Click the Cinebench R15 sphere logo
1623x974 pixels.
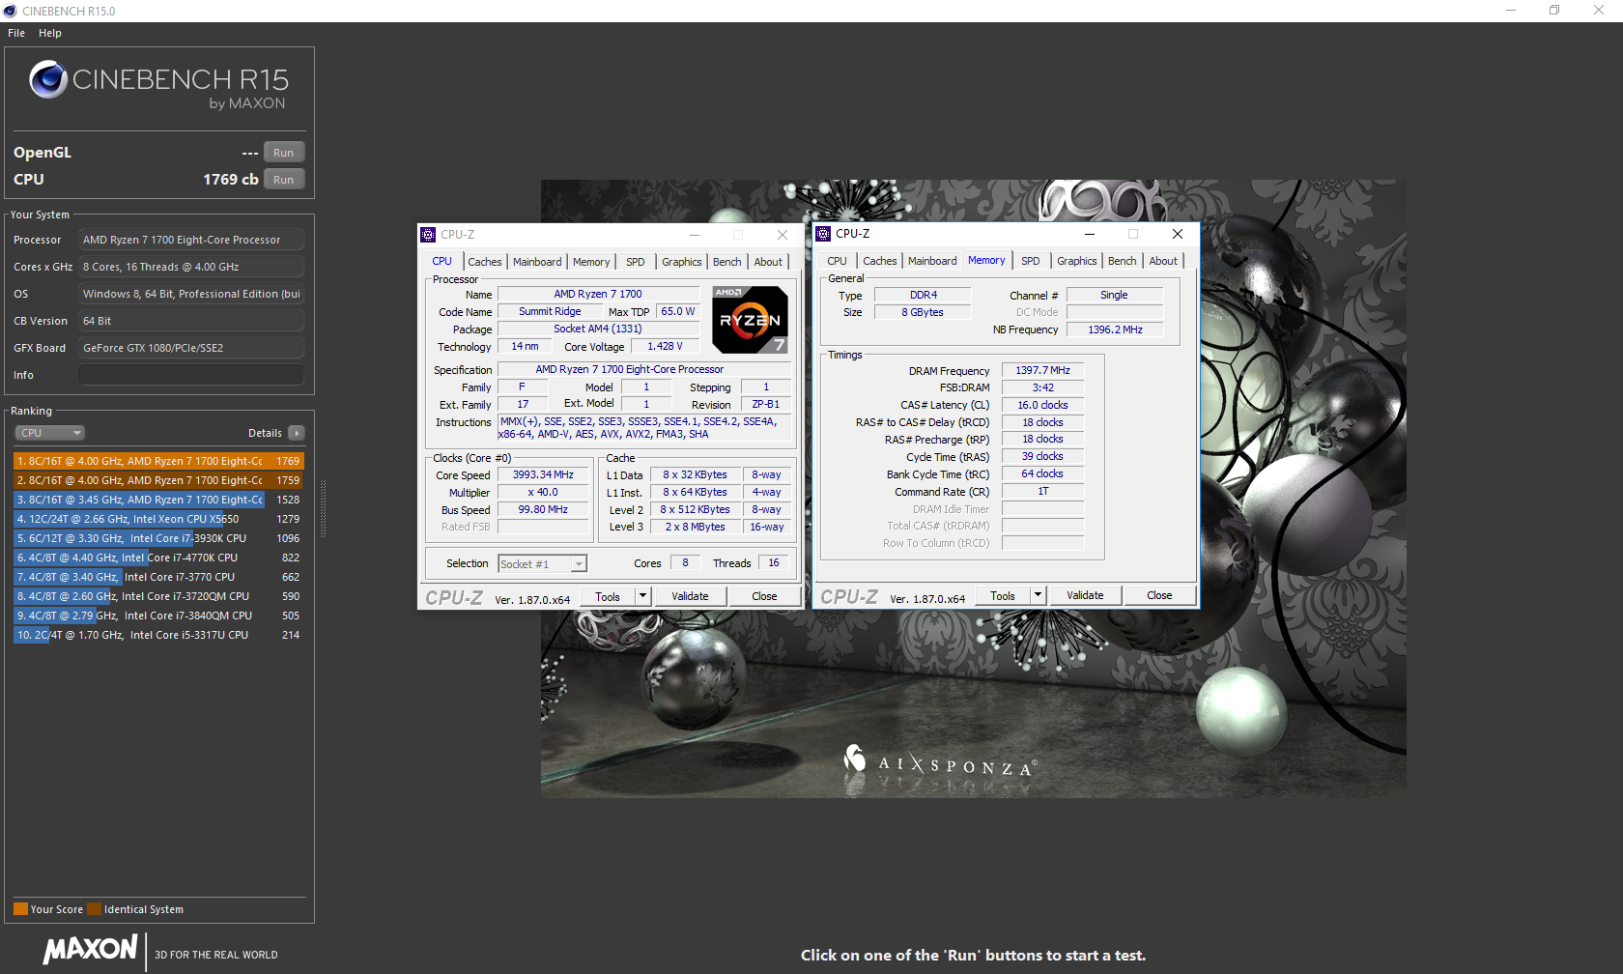(x=48, y=79)
